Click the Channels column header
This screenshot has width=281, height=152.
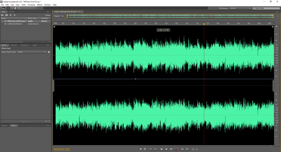point(45,18)
